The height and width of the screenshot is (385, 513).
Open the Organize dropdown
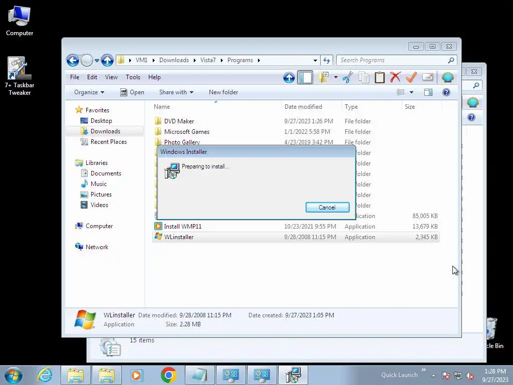[x=89, y=92]
